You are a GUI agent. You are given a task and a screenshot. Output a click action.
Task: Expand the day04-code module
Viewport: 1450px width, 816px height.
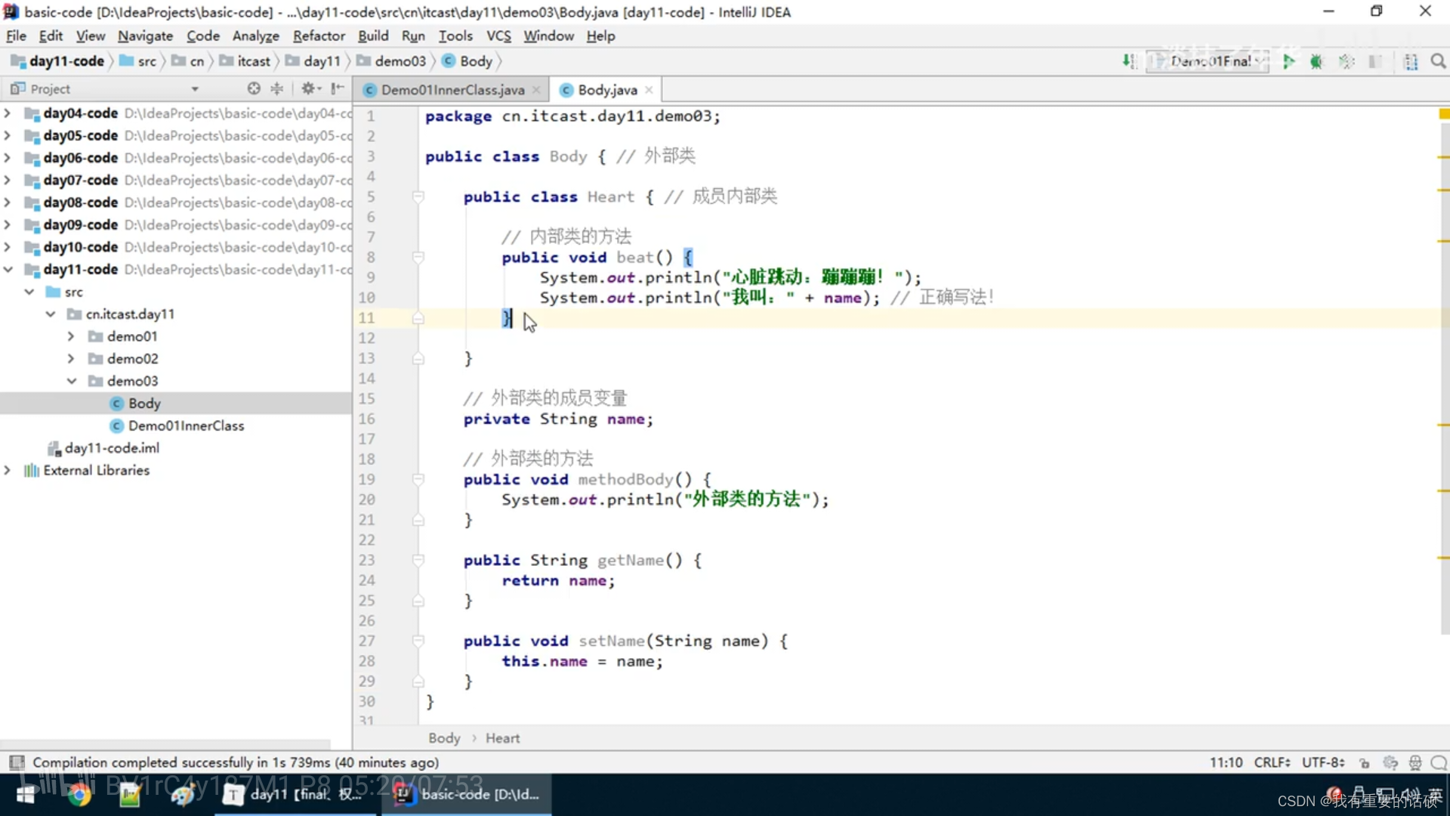[x=8, y=113]
